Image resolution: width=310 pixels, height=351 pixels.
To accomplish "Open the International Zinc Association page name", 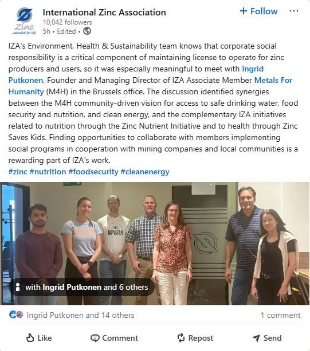I will 104,13.
